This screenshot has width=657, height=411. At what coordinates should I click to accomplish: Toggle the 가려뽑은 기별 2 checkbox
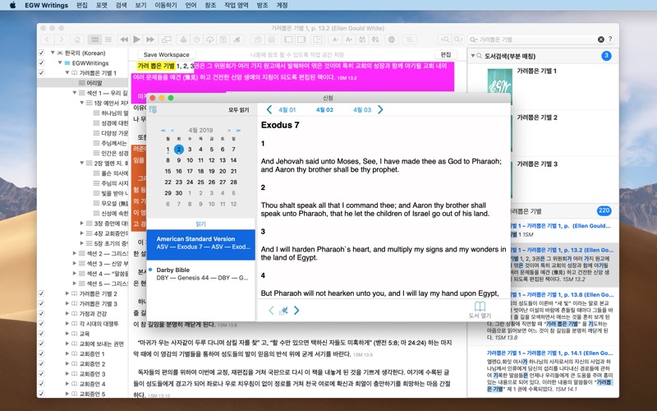[x=41, y=293]
